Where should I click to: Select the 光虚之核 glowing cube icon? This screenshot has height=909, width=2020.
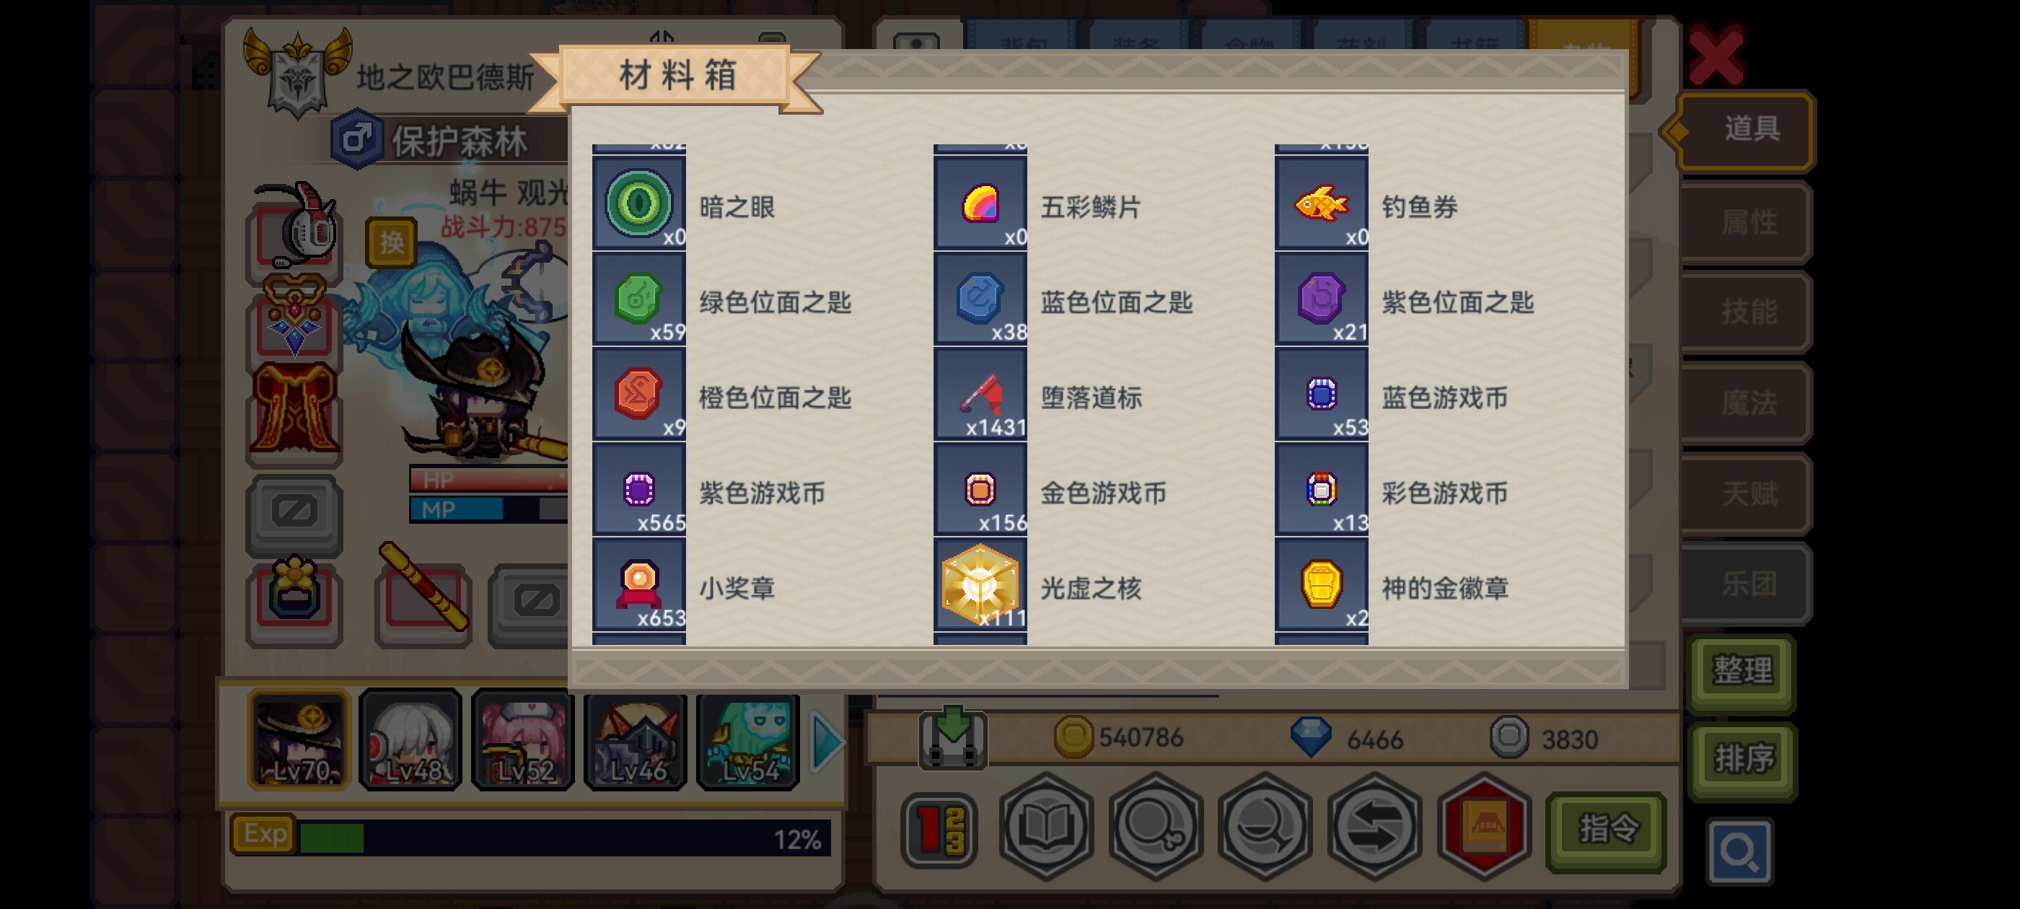(980, 584)
